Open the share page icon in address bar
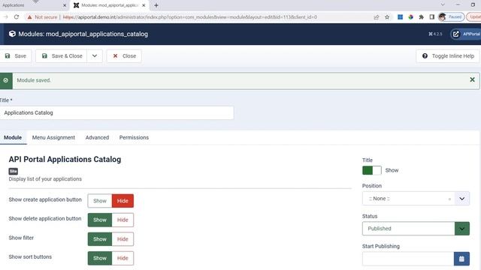Viewport: 481px width, 270px height. coord(377,17)
